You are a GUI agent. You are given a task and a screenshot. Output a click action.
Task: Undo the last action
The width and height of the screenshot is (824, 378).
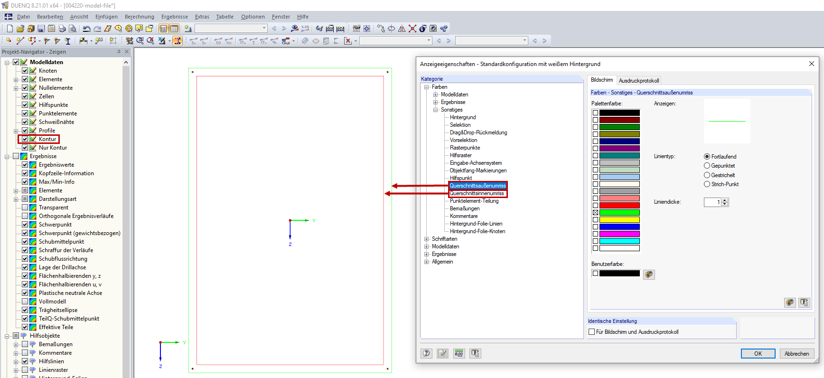[86, 28]
